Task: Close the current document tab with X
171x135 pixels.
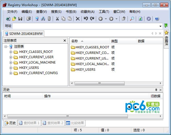Action: (160, 34)
